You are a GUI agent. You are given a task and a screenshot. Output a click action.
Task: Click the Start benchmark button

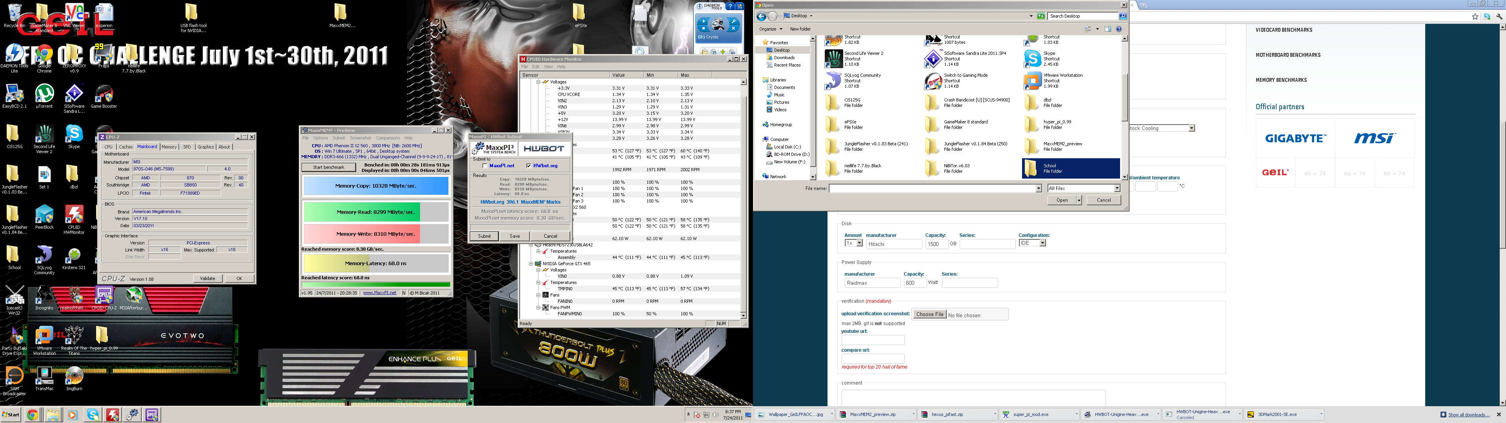[x=329, y=168]
